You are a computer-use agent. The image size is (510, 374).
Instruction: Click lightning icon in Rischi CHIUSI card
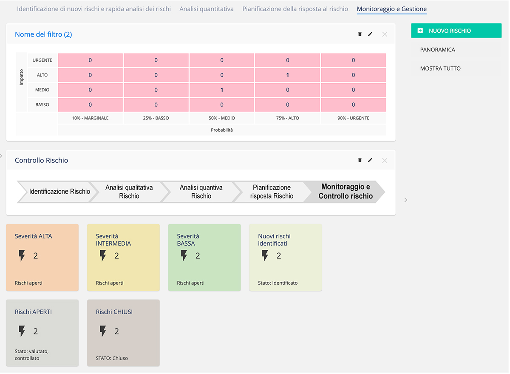(103, 331)
